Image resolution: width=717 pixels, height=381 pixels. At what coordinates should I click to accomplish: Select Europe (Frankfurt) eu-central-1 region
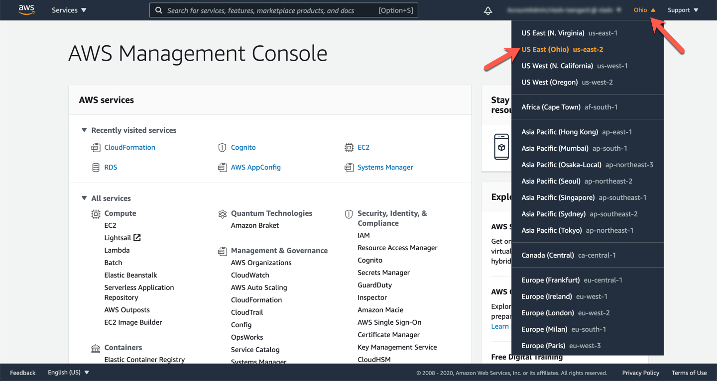click(572, 280)
